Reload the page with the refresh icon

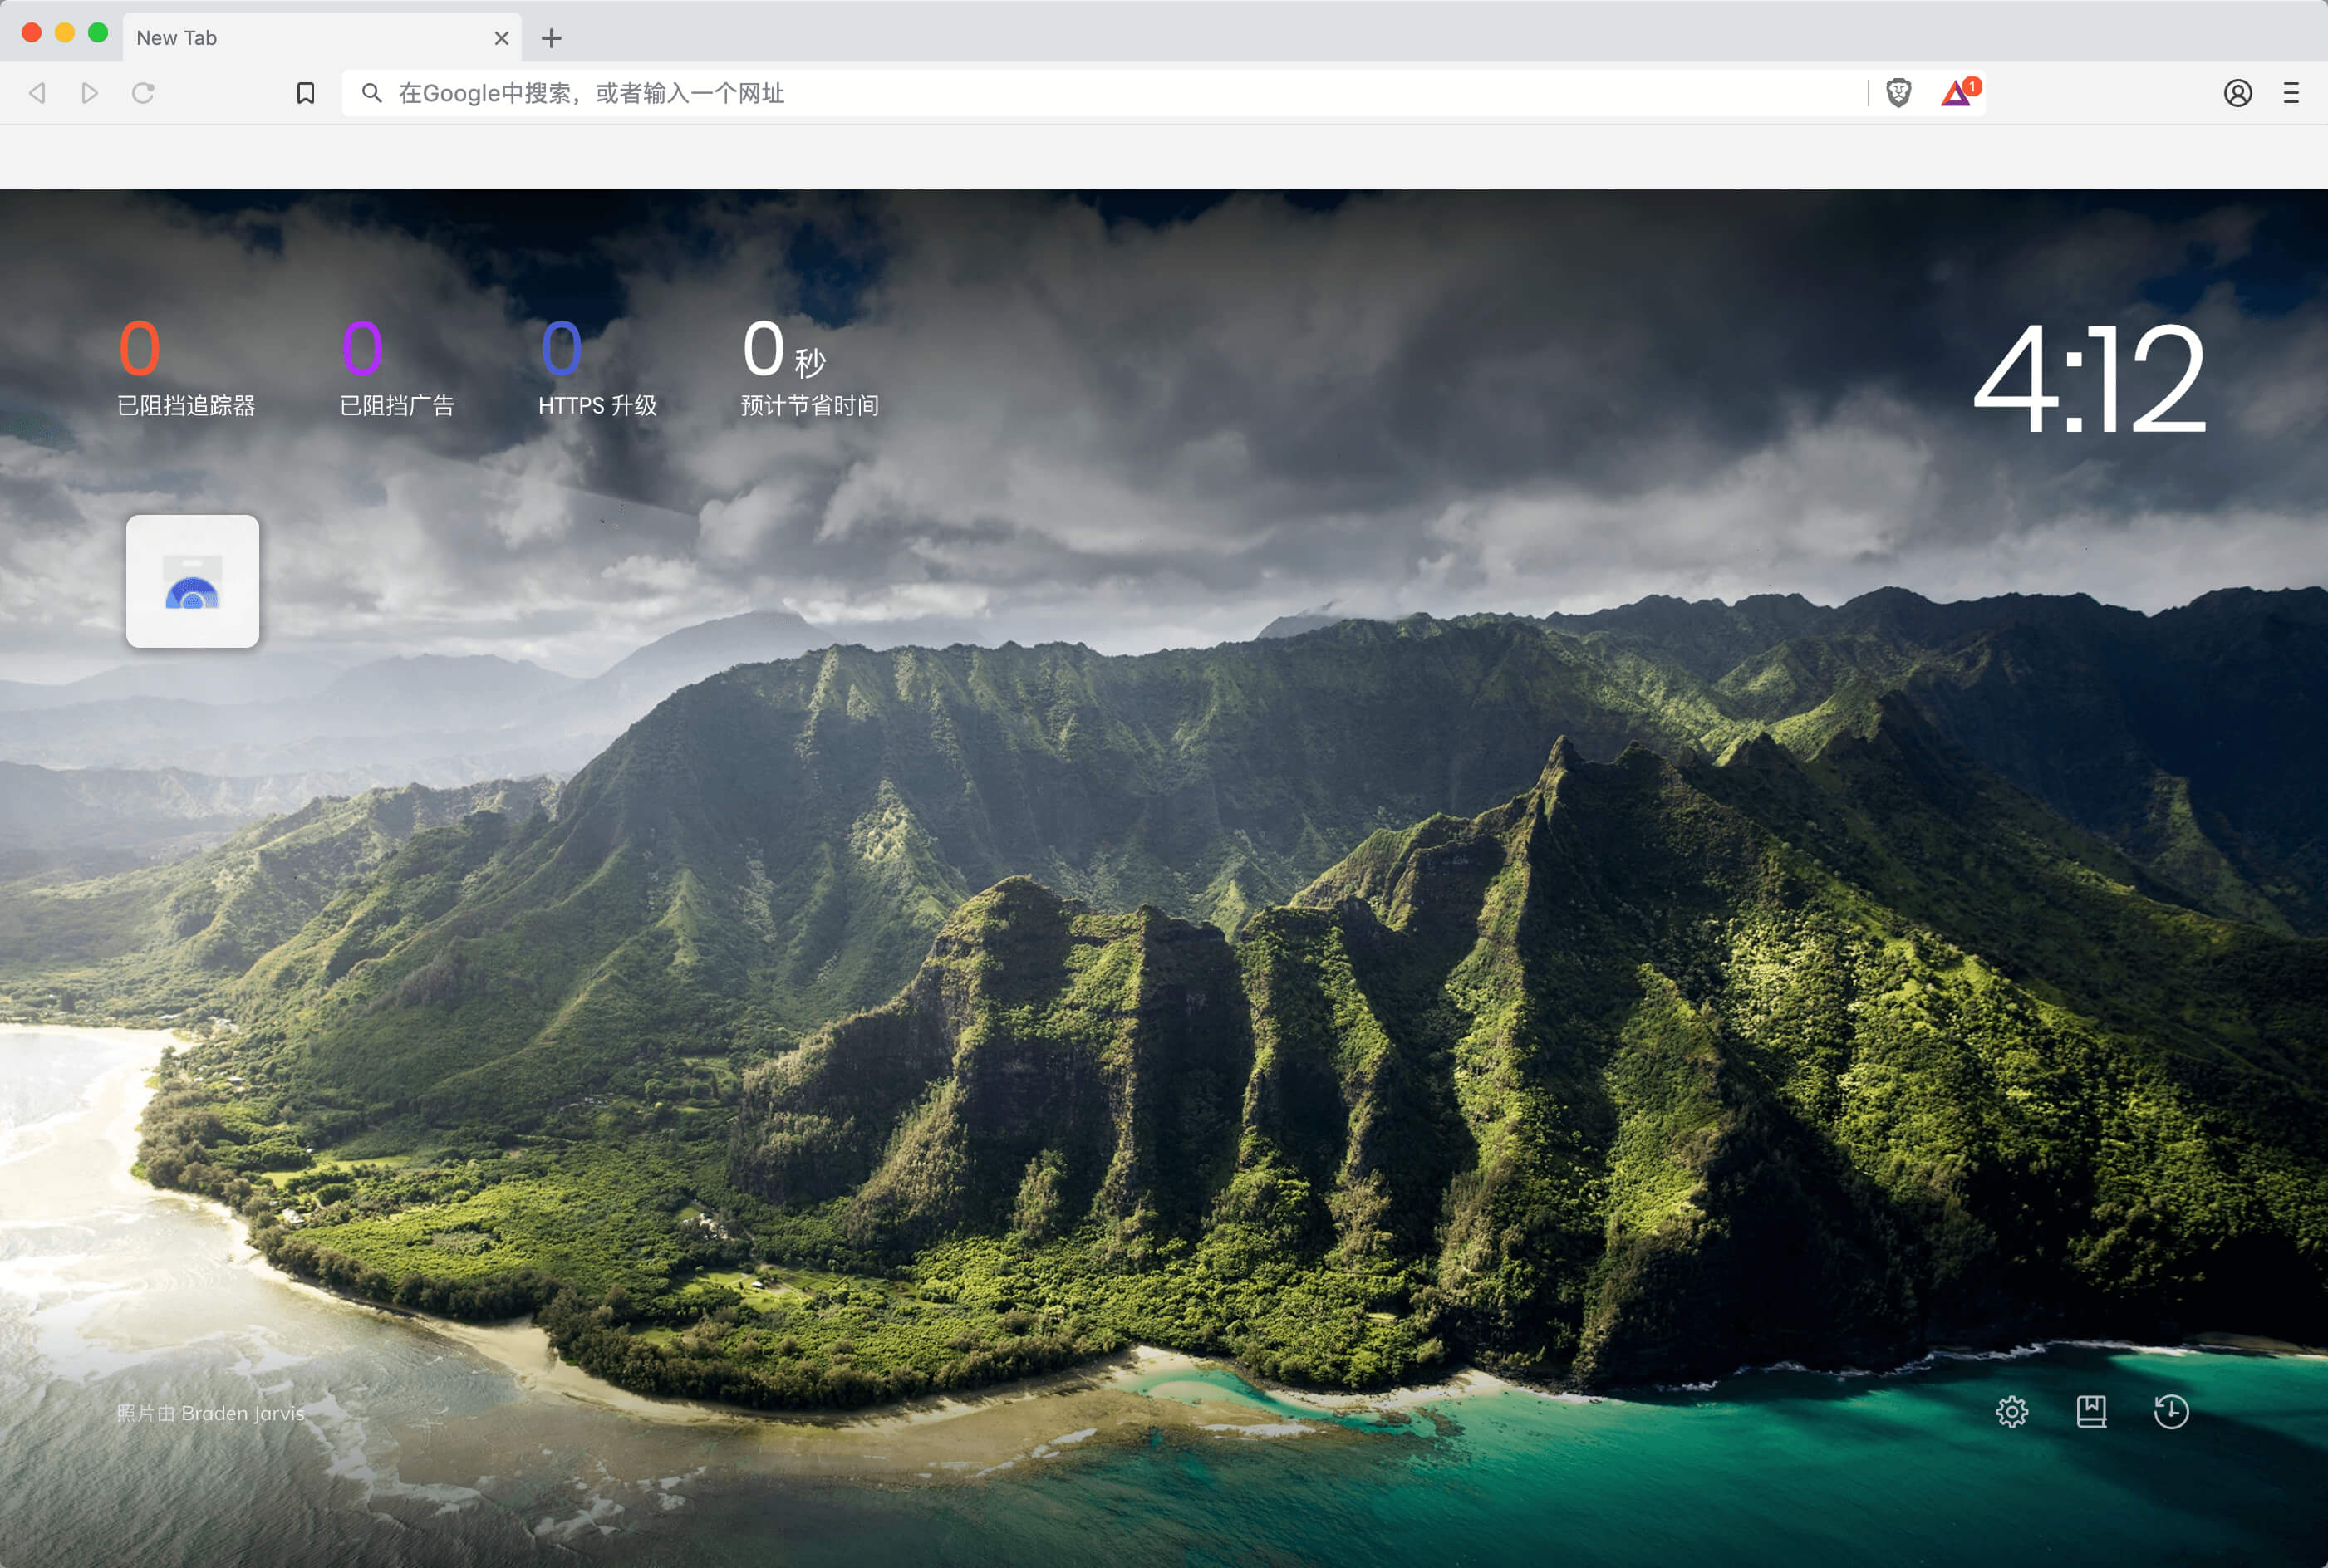tap(143, 93)
